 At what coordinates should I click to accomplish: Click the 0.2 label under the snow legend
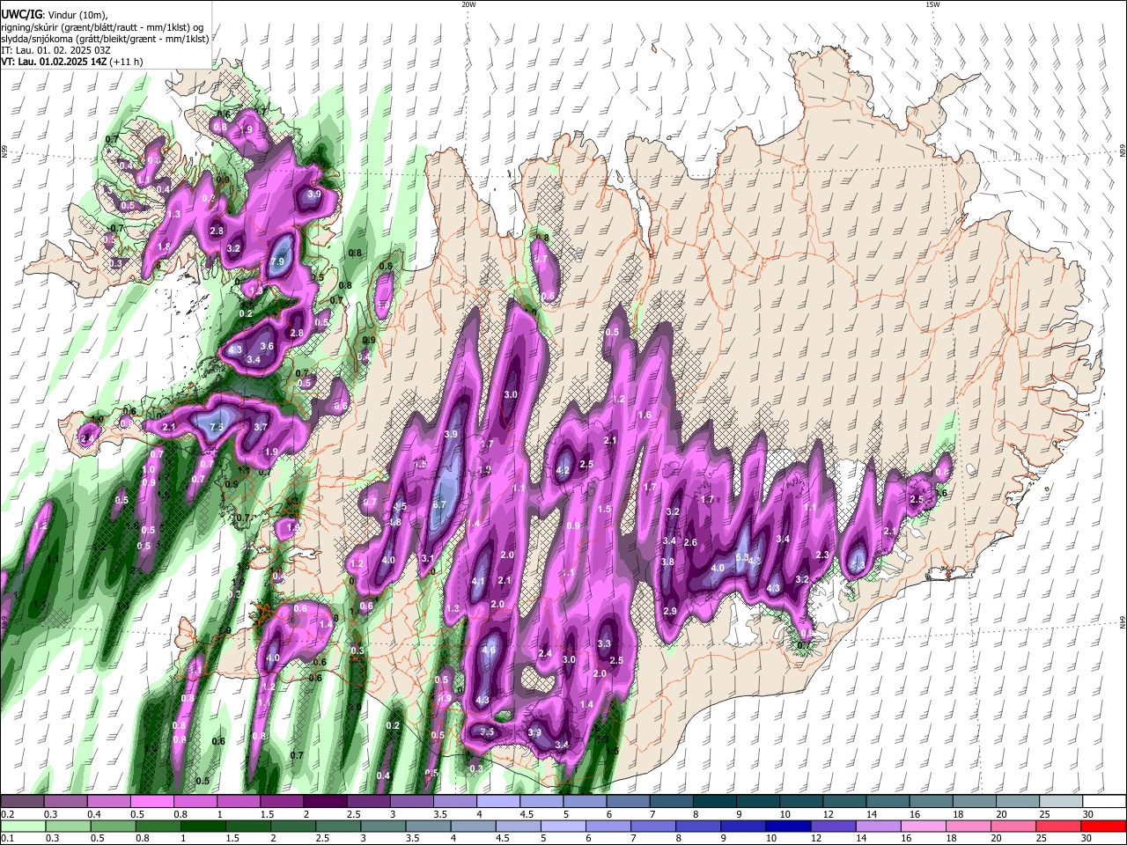7,814
